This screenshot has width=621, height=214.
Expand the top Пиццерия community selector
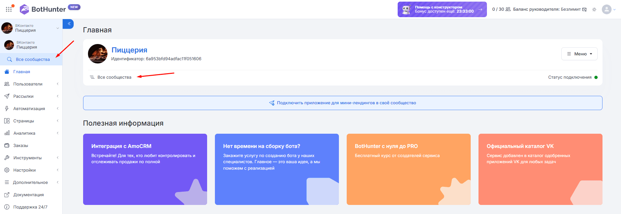tap(31, 28)
